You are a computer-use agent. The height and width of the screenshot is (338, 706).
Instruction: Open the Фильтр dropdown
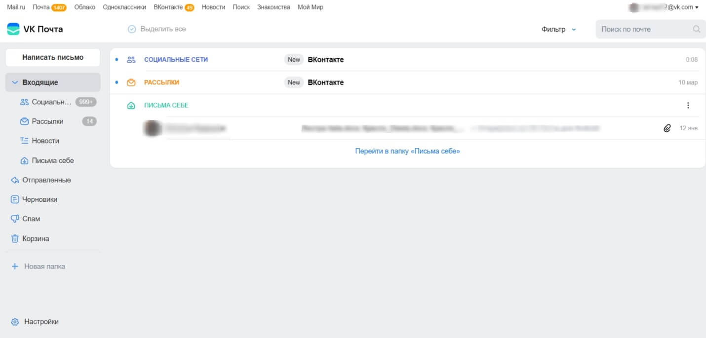[x=558, y=29]
